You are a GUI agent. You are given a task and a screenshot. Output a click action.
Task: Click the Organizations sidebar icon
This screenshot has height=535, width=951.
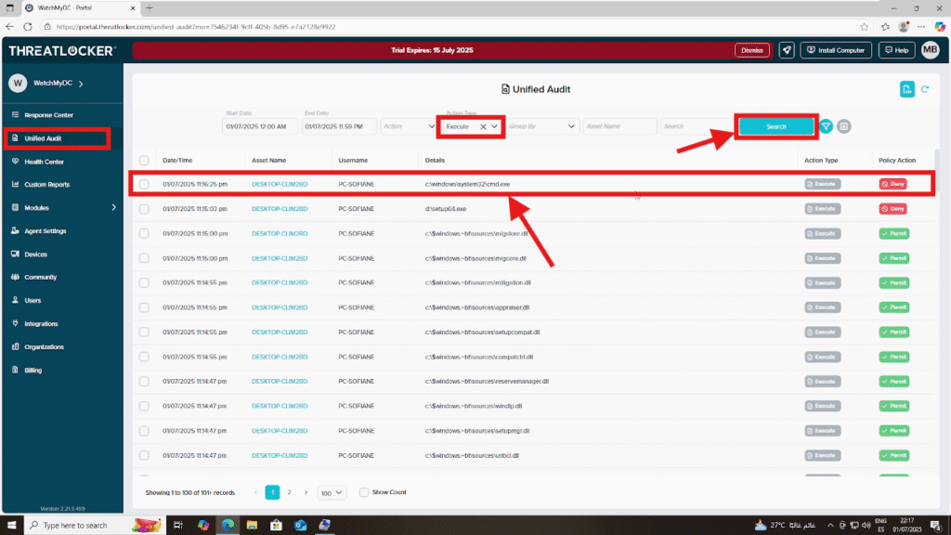(x=15, y=347)
